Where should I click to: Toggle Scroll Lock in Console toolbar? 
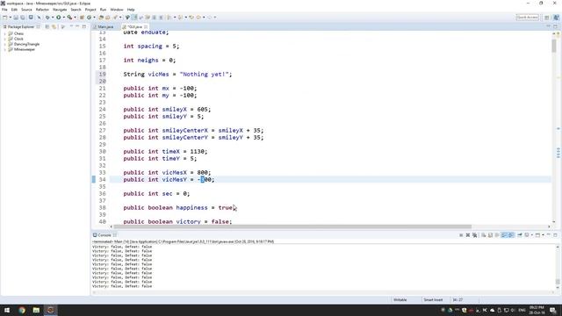pos(490,235)
